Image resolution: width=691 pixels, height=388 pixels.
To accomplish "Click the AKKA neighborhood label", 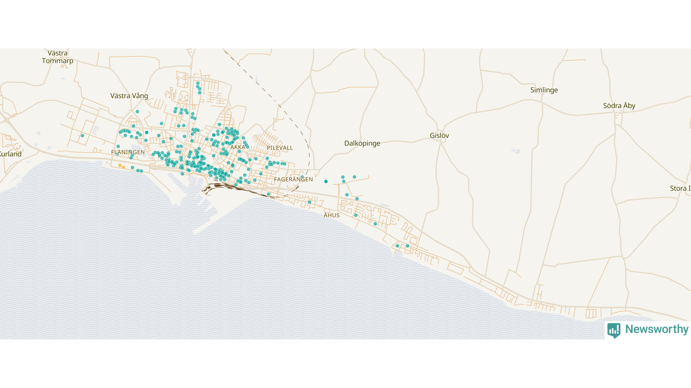I will [x=238, y=147].
